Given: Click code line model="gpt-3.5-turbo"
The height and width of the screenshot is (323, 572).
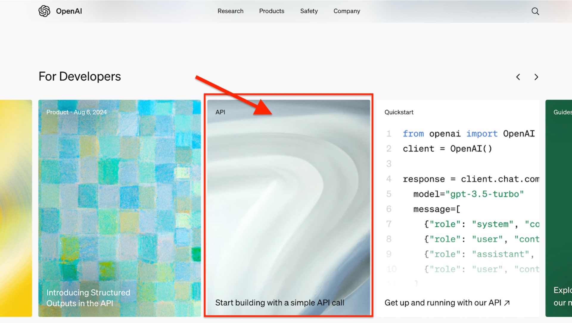Looking at the screenshot, I should [x=468, y=194].
